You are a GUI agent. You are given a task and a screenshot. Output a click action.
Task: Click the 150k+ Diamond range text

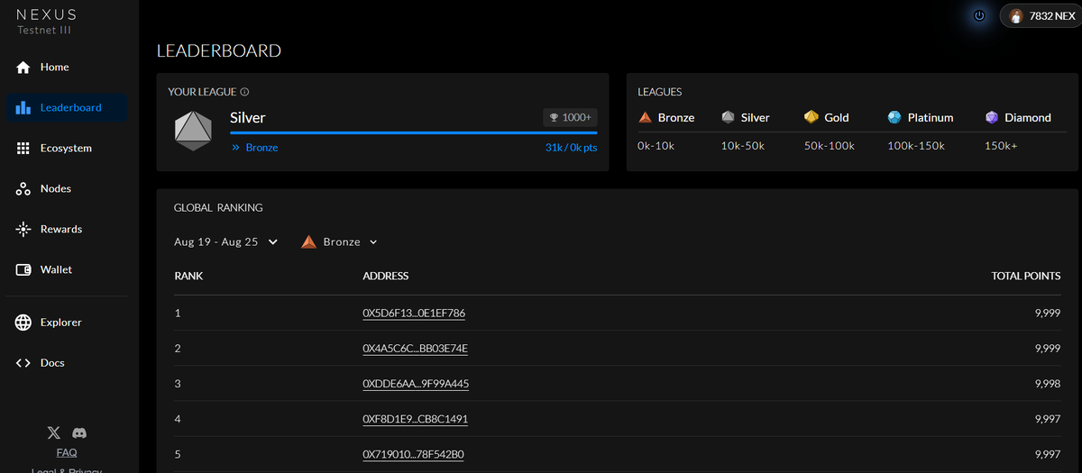click(x=1001, y=146)
